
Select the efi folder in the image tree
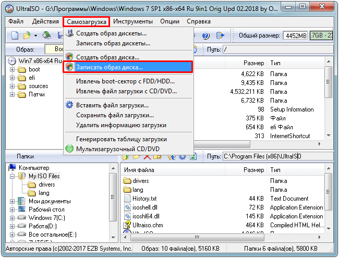tap(32, 78)
